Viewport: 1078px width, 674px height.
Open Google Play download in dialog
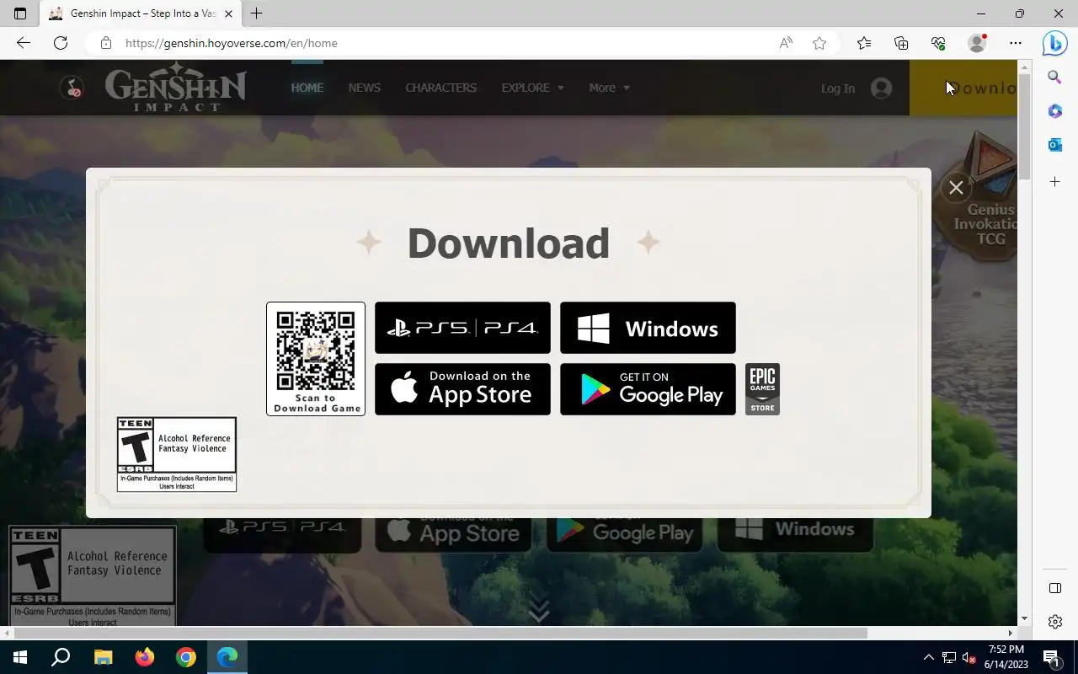[648, 389]
